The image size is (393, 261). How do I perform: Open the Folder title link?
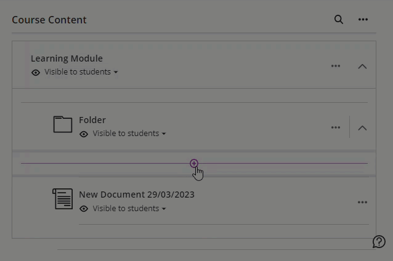click(x=92, y=120)
